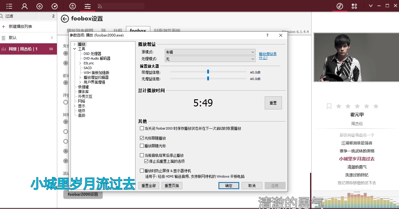Open the 处理模式 dropdown showing 无
This screenshot has width=399, height=209.
tap(210, 59)
